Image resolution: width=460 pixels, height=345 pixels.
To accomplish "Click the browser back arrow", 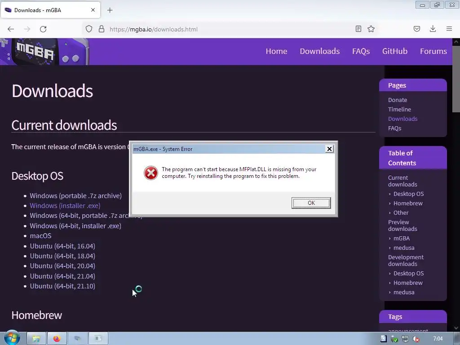I will pyautogui.click(x=11, y=29).
